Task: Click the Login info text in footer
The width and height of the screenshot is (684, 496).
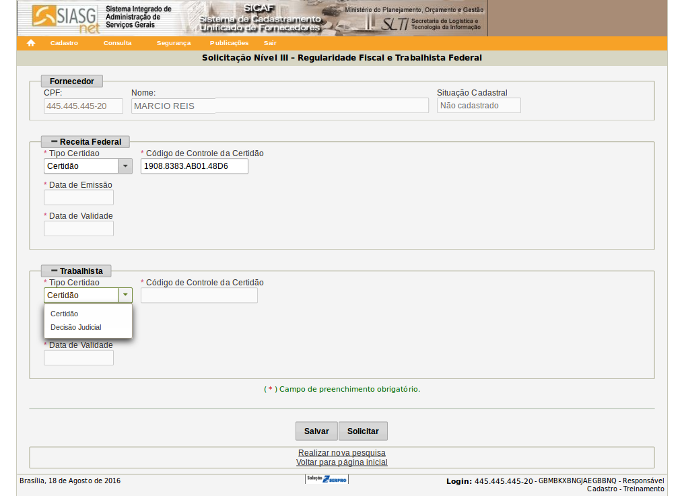Action: click(555, 485)
